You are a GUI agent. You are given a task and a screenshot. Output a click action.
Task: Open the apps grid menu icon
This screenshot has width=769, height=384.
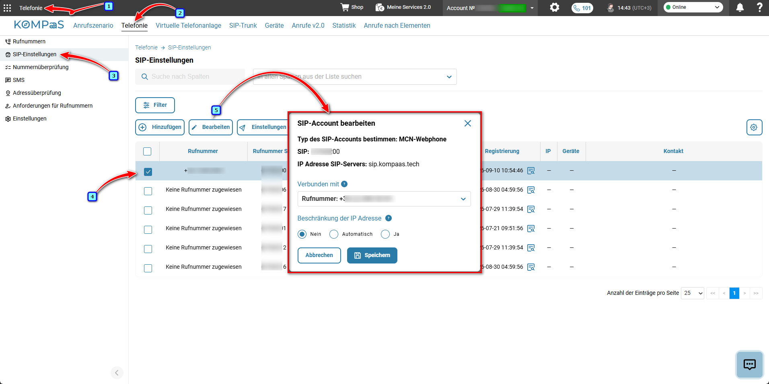7,8
